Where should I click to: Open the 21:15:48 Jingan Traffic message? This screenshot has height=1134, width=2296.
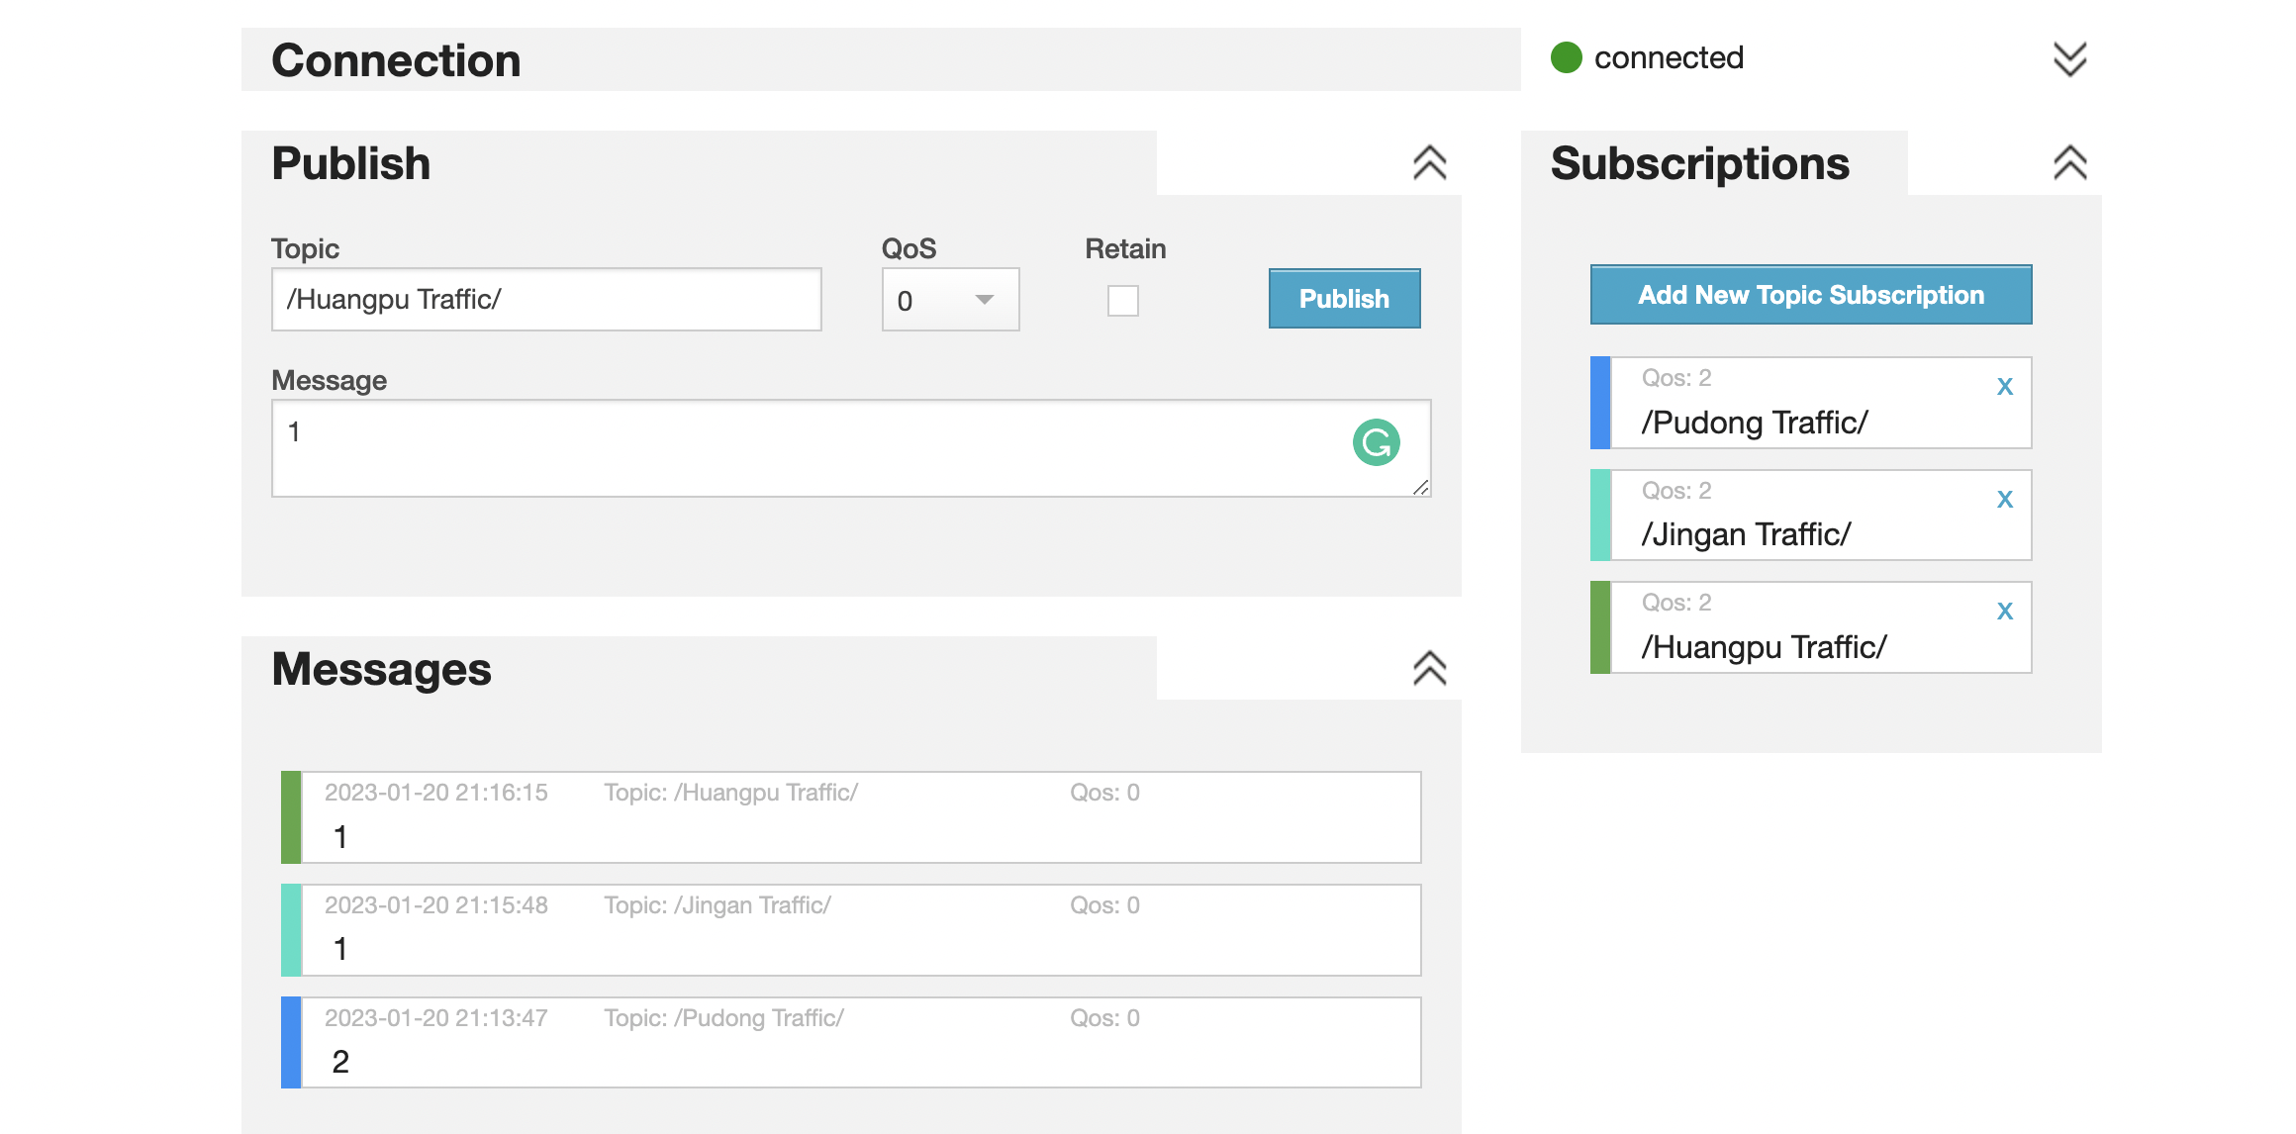[x=851, y=930]
